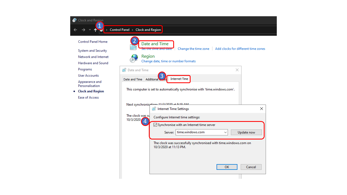Click the Internet Time Settings title icon
This screenshot has width=347, height=195.
(154, 109)
